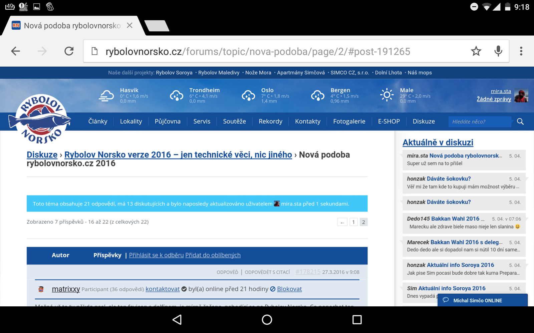Viewport: 534px width, 333px height.
Task: Tap the browser back arrow
Action: click(16, 51)
